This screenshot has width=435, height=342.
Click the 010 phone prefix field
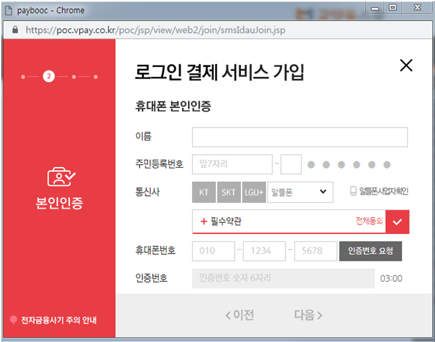(x=213, y=251)
